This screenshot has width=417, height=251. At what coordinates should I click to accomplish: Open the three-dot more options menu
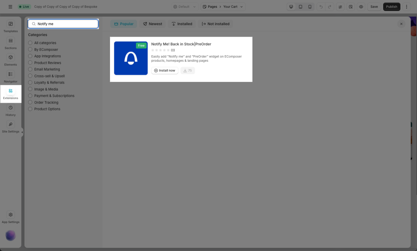point(406,7)
